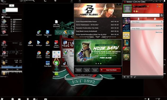Viewport: 167px width, 100px height.
Task: Open the Recycle Bin on desktop
Action: point(56,74)
